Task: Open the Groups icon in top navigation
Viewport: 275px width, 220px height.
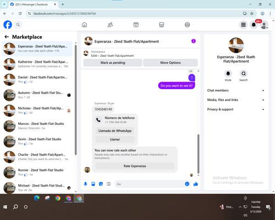Action: 187,25
